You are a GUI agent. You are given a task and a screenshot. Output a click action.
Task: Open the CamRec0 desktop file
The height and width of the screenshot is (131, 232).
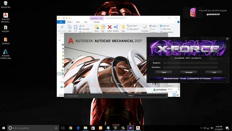(x=5, y=41)
